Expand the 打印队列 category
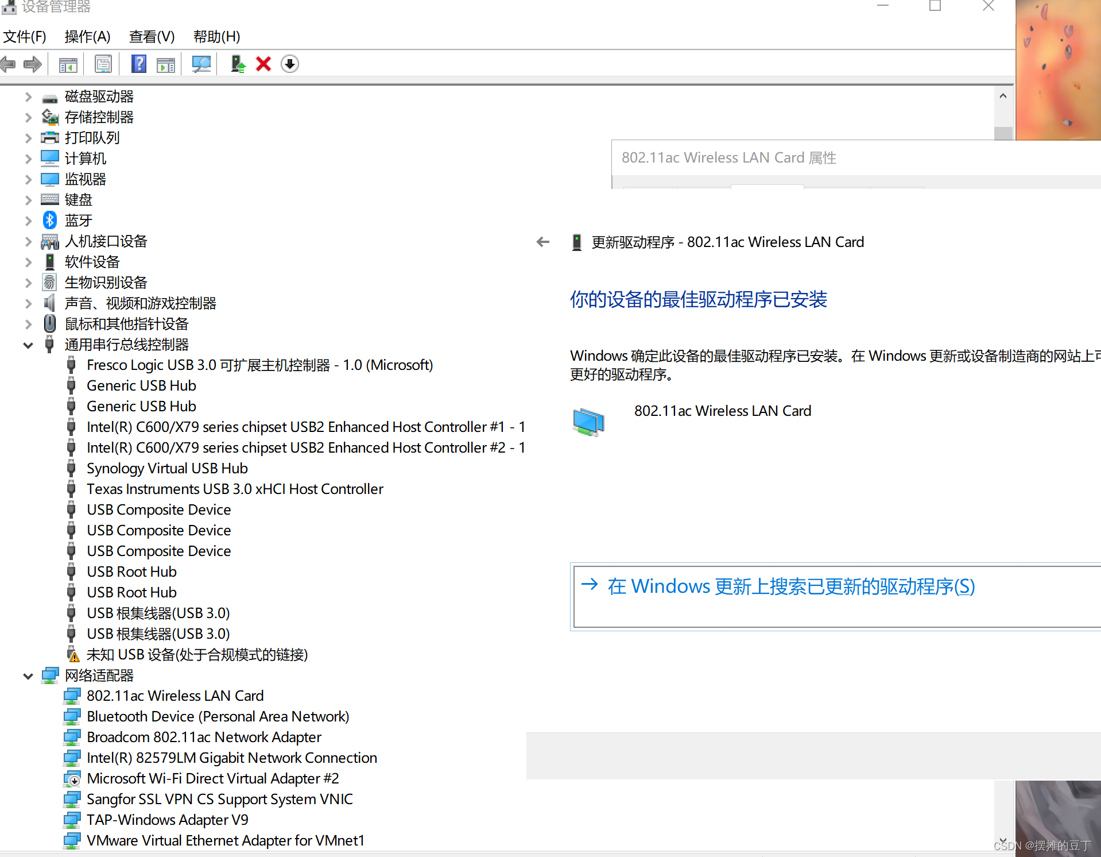 pyautogui.click(x=28, y=138)
